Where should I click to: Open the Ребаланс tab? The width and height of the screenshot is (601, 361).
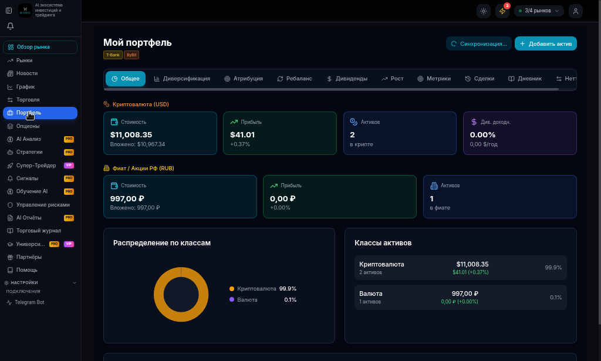pyautogui.click(x=295, y=79)
